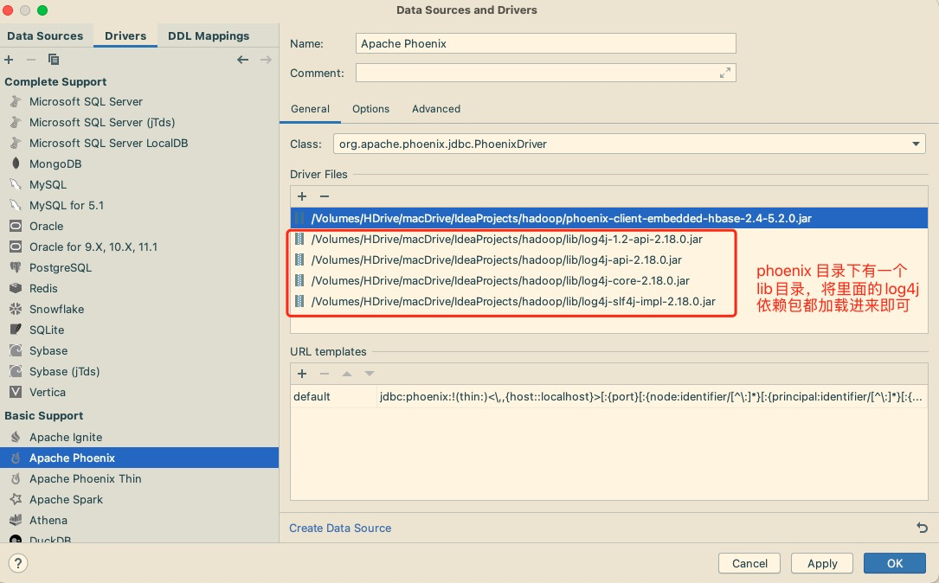Select log4j-core-2.18.0.jar file
939x583 pixels.
609,281
